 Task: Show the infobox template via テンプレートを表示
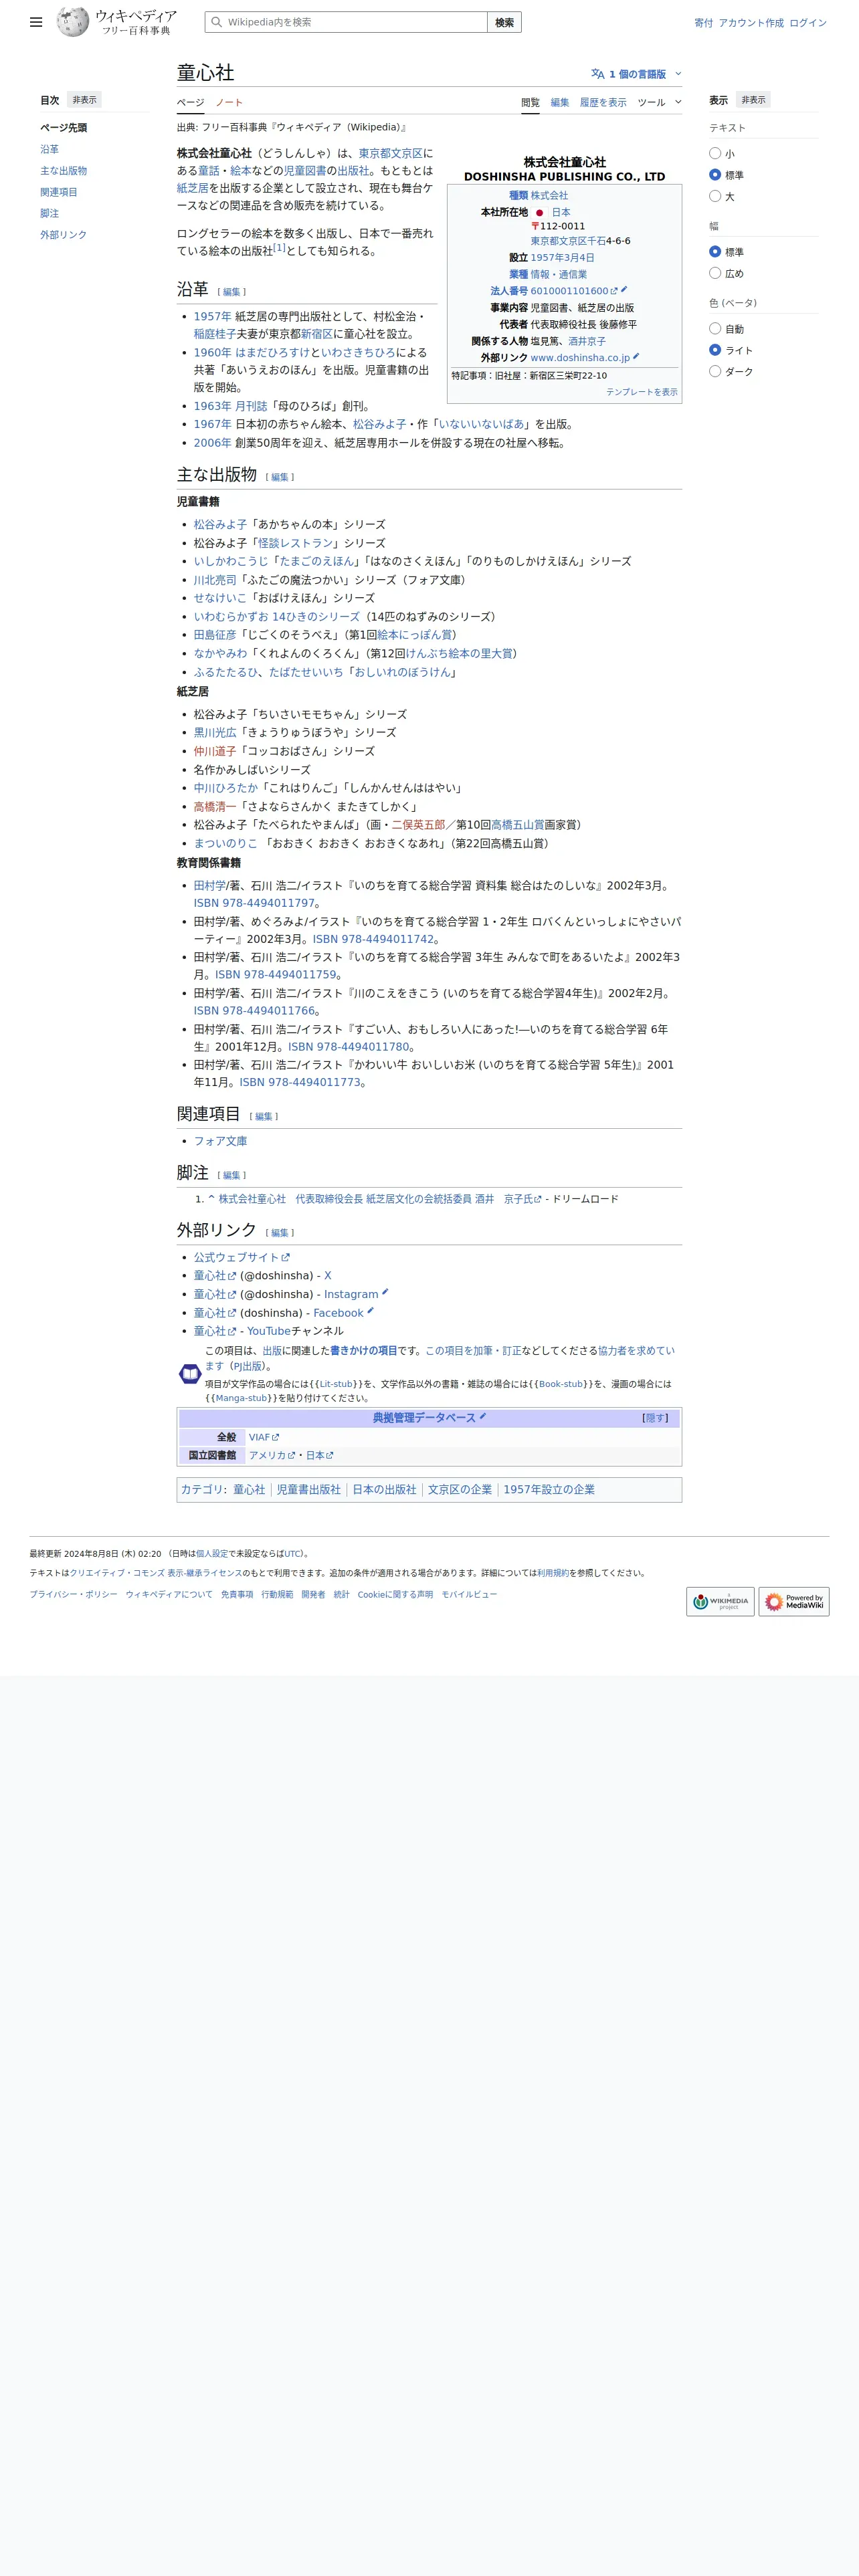(641, 392)
